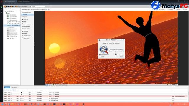The height and width of the screenshot is (106, 189).
Task: Select synology (pve1) storage in the tree
Action: pos(12,37)
